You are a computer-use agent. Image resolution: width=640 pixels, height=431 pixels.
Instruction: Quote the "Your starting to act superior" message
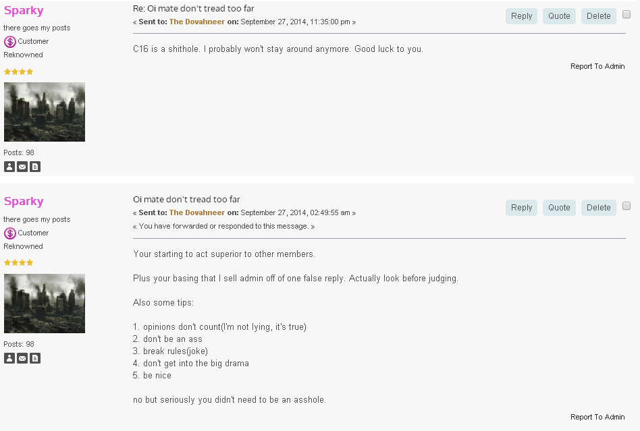(x=559, y=208)
